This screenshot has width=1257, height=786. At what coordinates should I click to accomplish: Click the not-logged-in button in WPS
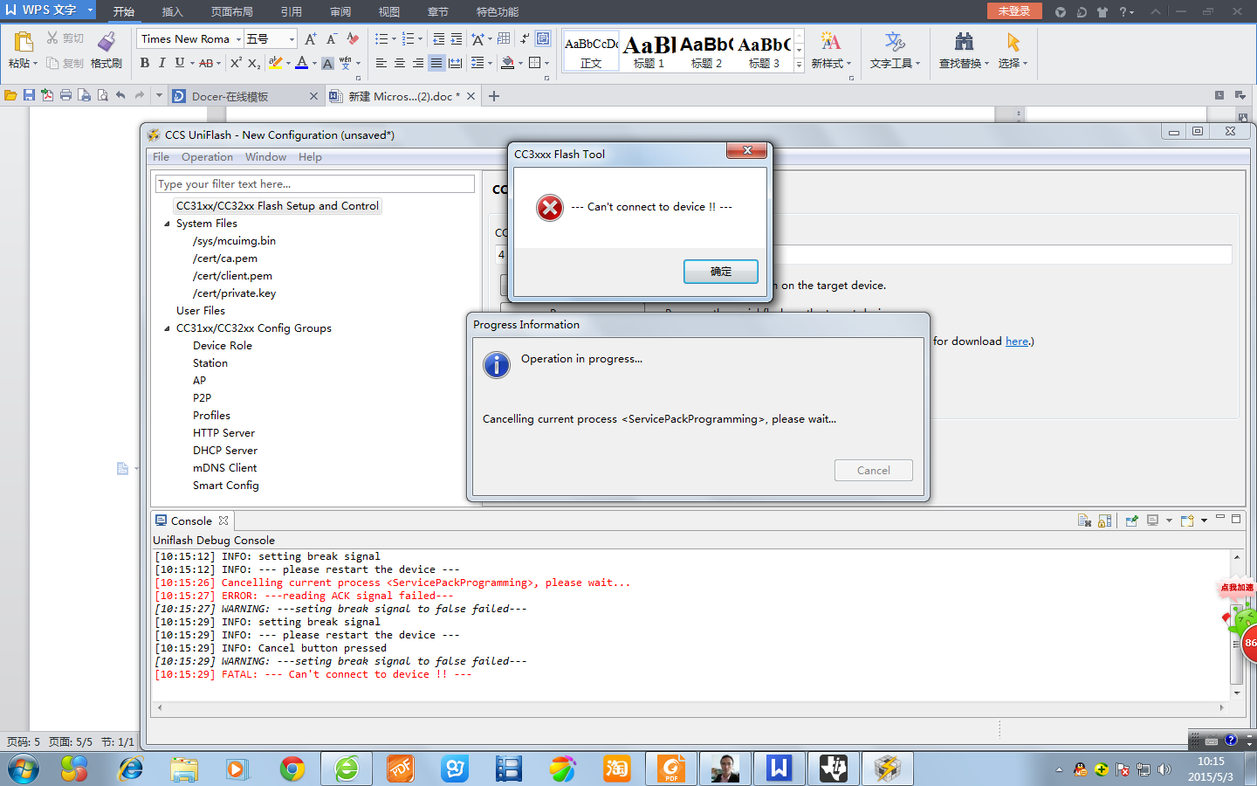pos(1014,10)
